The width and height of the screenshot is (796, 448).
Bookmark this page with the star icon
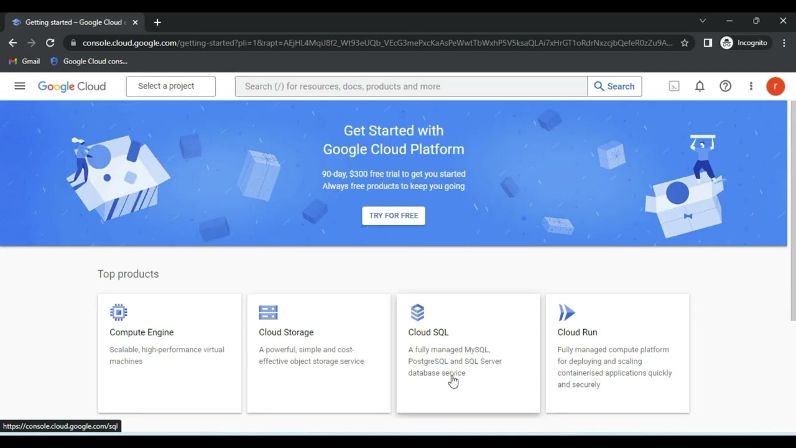pos(685,43)
